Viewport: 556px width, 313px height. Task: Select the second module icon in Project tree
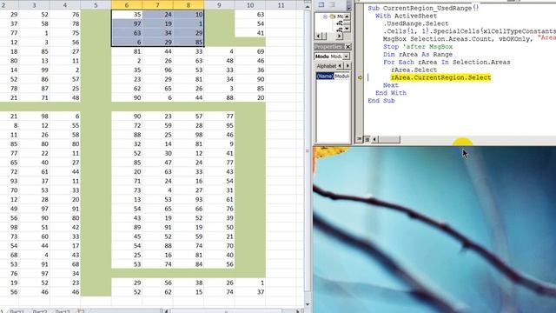(340, 30)
